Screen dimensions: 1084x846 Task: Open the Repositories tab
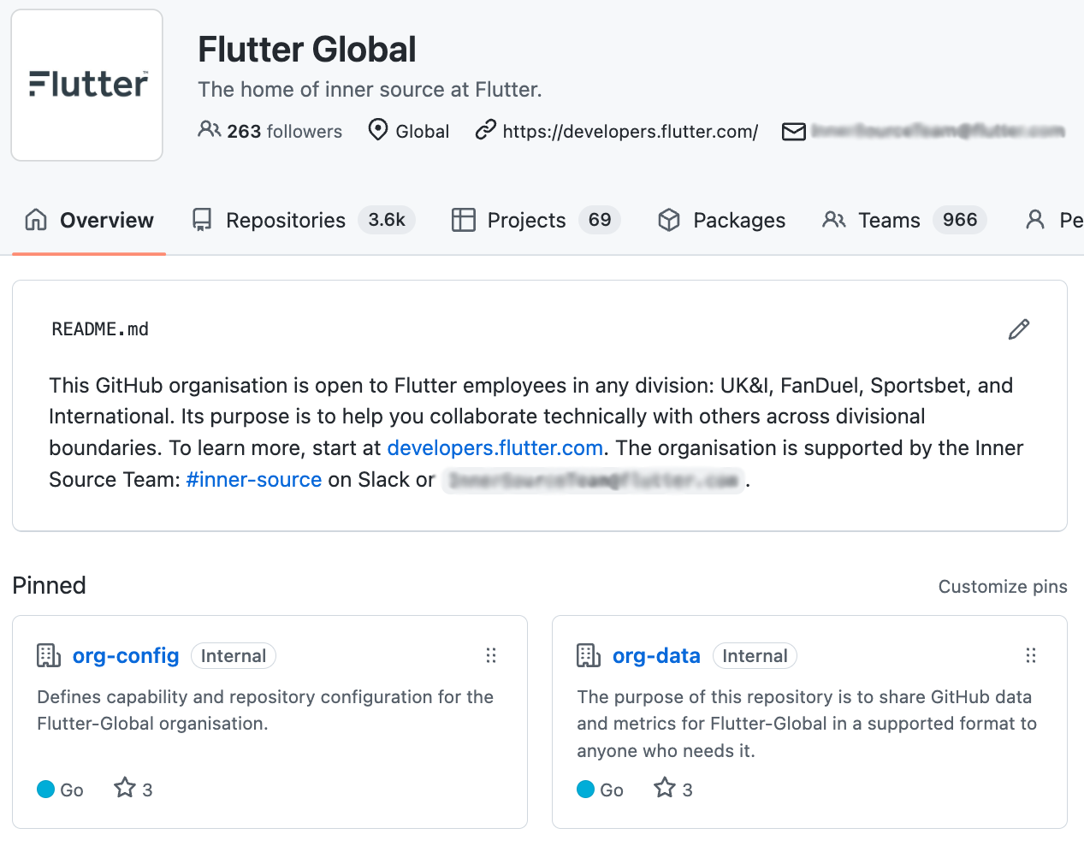tap(304, 221)
